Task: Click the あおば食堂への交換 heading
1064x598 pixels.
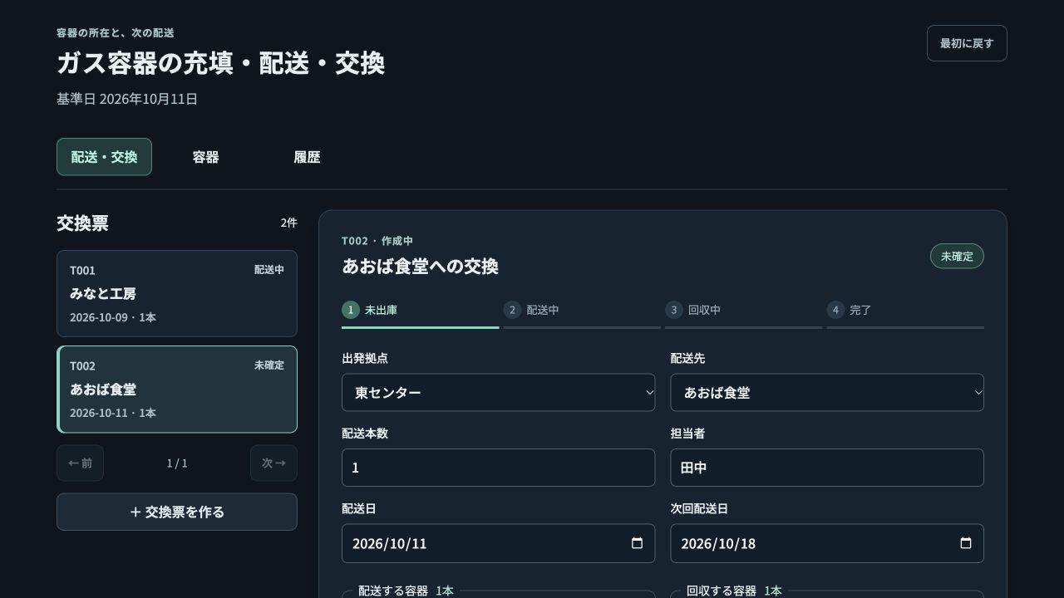Action: [420, 266]
